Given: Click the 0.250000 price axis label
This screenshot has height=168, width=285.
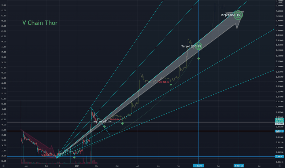Looking at the screenshot, I should pos(280,45).
